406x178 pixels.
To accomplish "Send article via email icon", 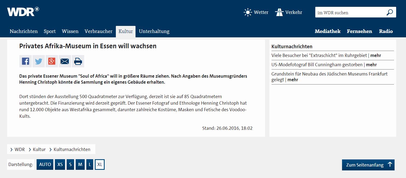I will point(65,61).
